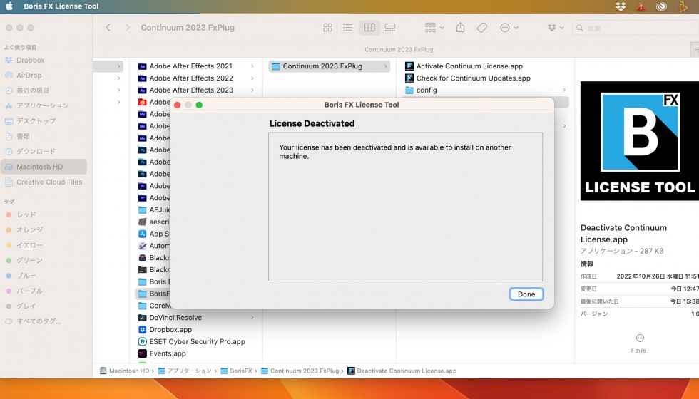
Task: Select DaVinci Resolve folder
Action: (x=196, y=318)
